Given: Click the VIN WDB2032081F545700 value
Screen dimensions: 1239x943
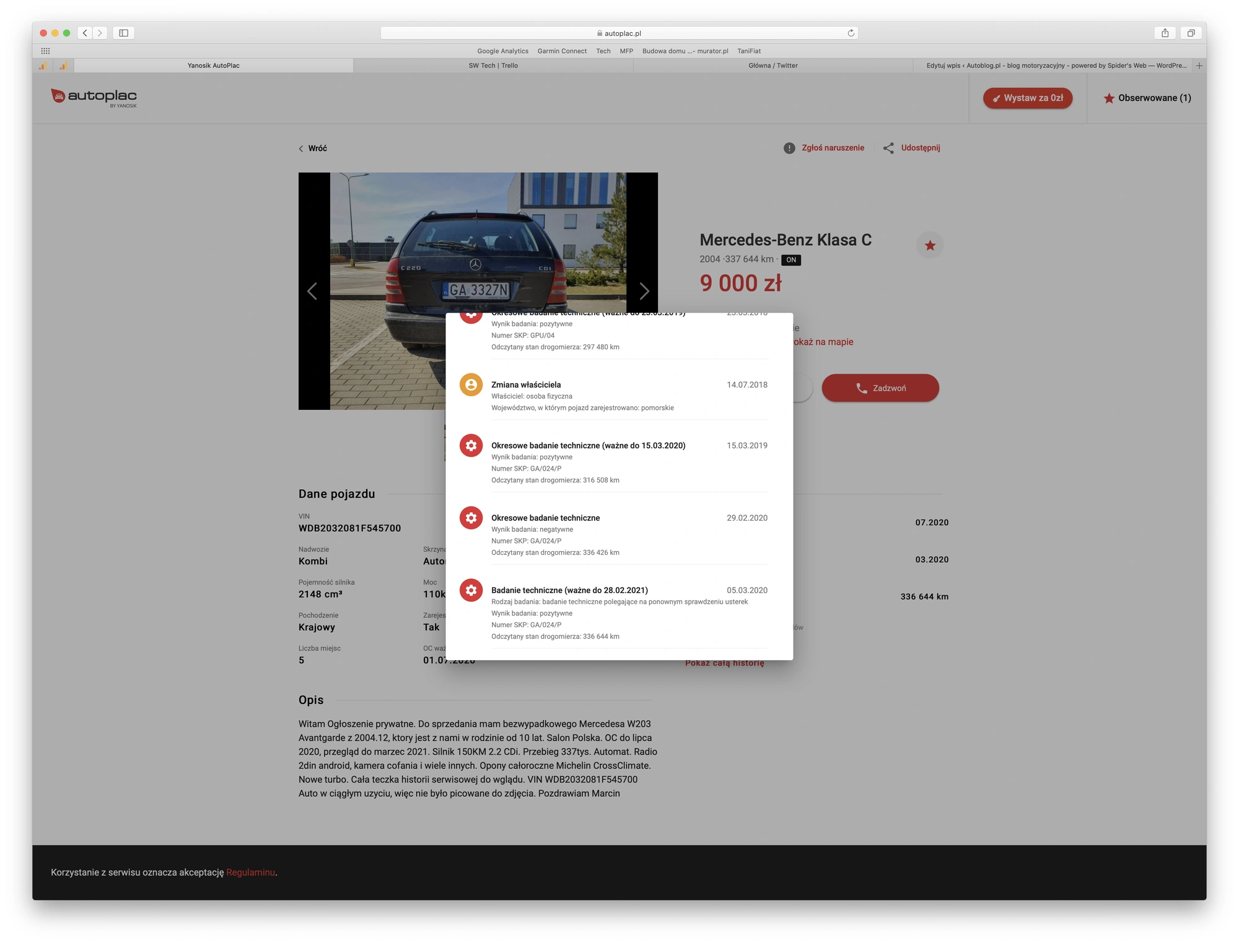Looking at the screenshot, I should (x=349, y=528).
